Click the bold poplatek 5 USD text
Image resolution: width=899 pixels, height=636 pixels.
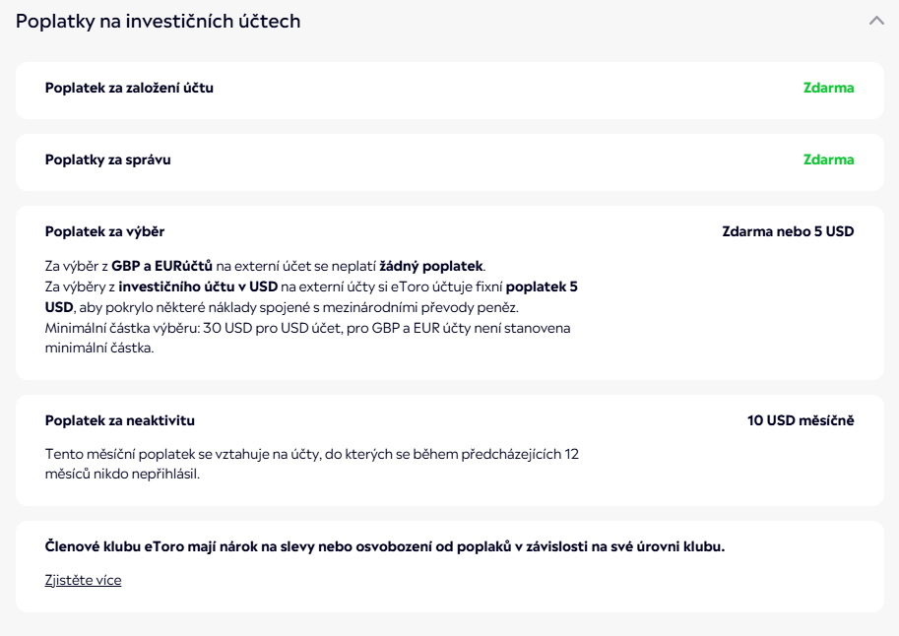[x=541, y=286]
